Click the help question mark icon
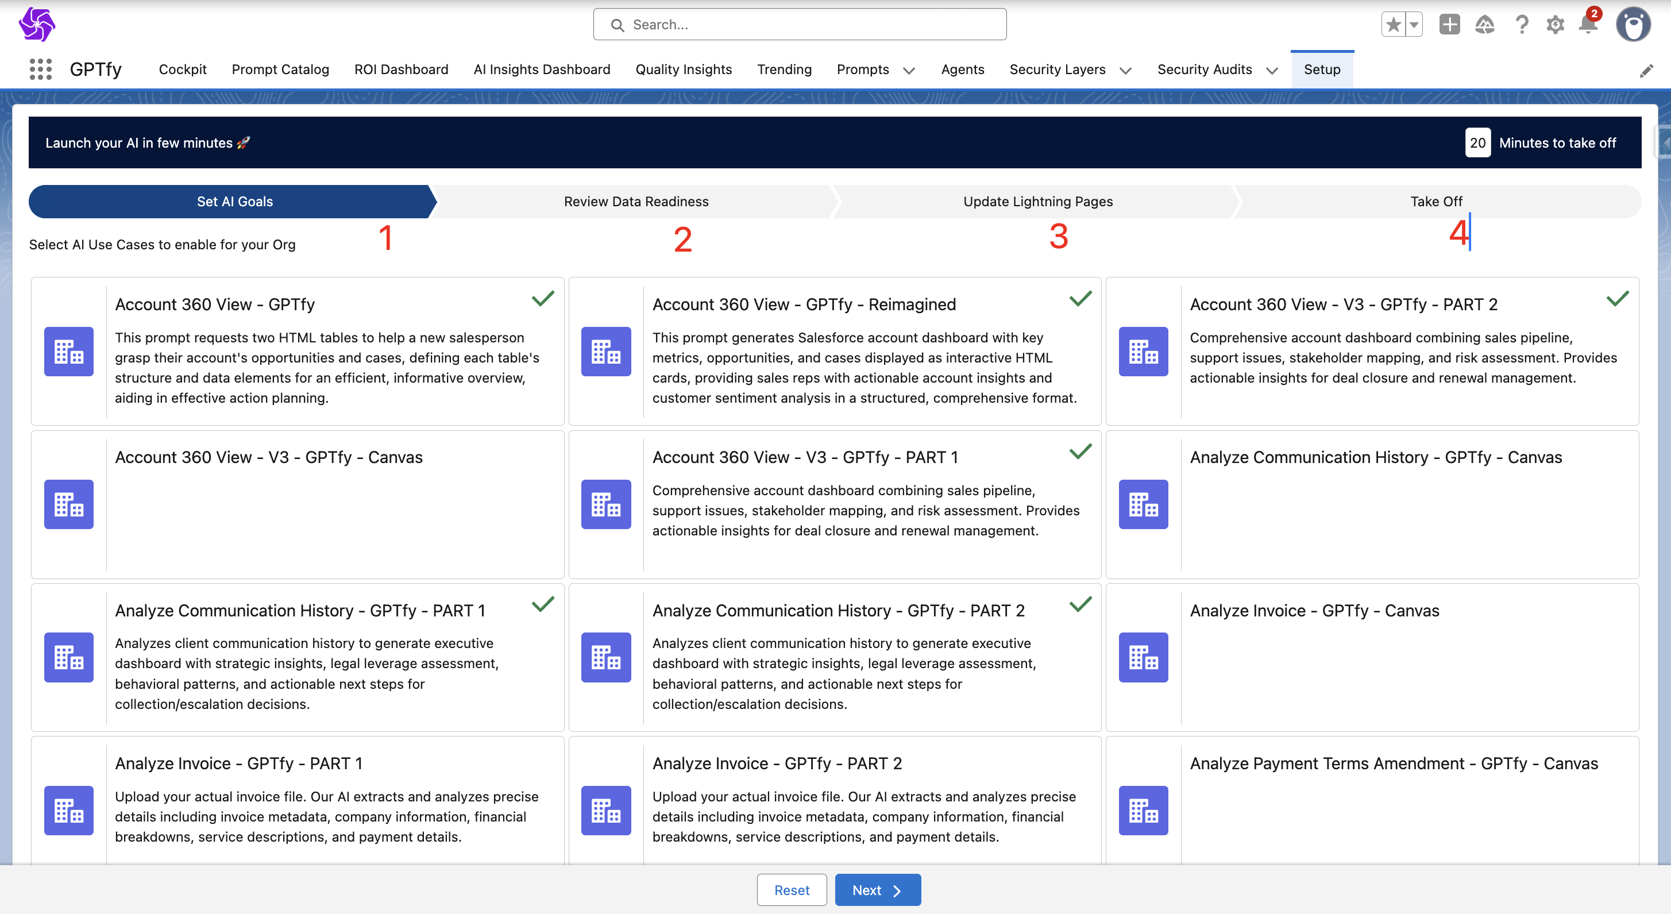Image resolution: width=1671 pixels, height=914 pixels. coord(1521,25)
